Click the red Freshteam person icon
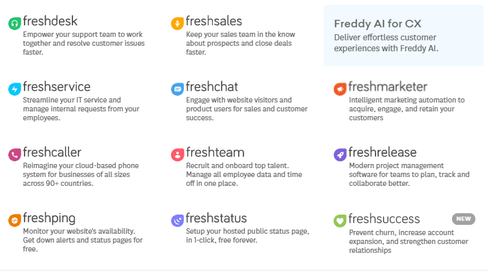 tap(177, 154)
